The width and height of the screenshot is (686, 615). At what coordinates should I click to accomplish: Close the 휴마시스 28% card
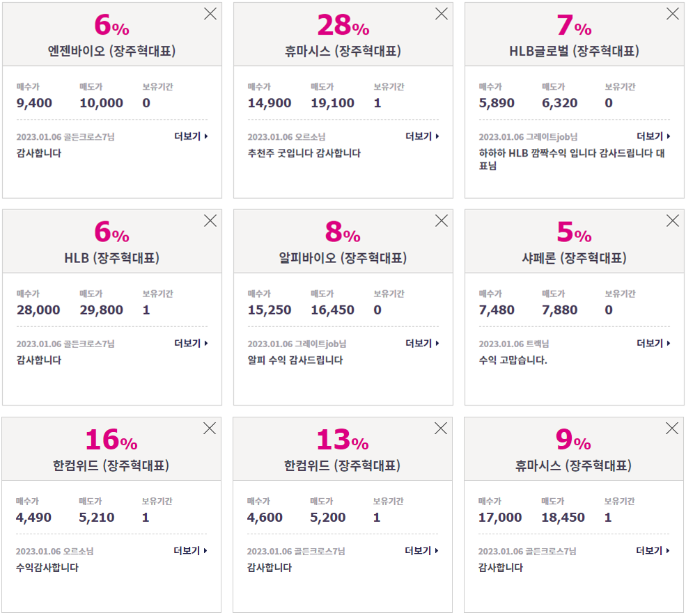442,14
